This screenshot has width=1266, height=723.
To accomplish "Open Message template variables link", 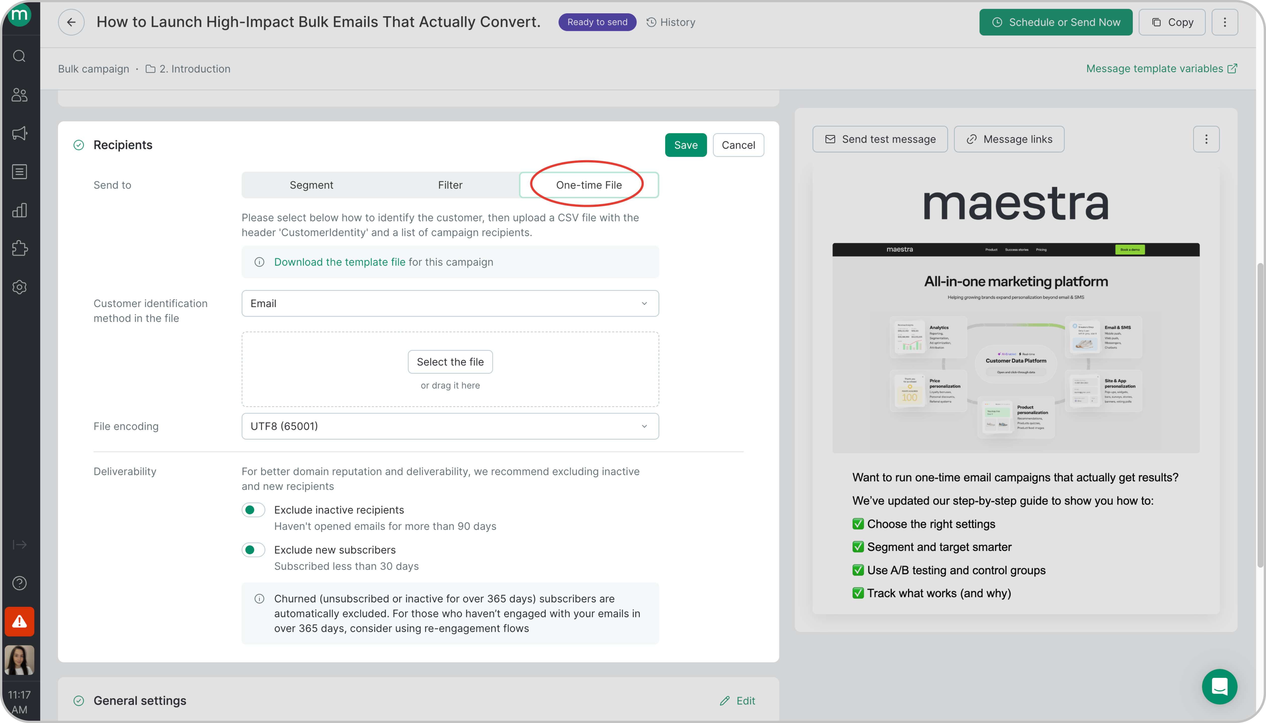I will point(1161,69).
